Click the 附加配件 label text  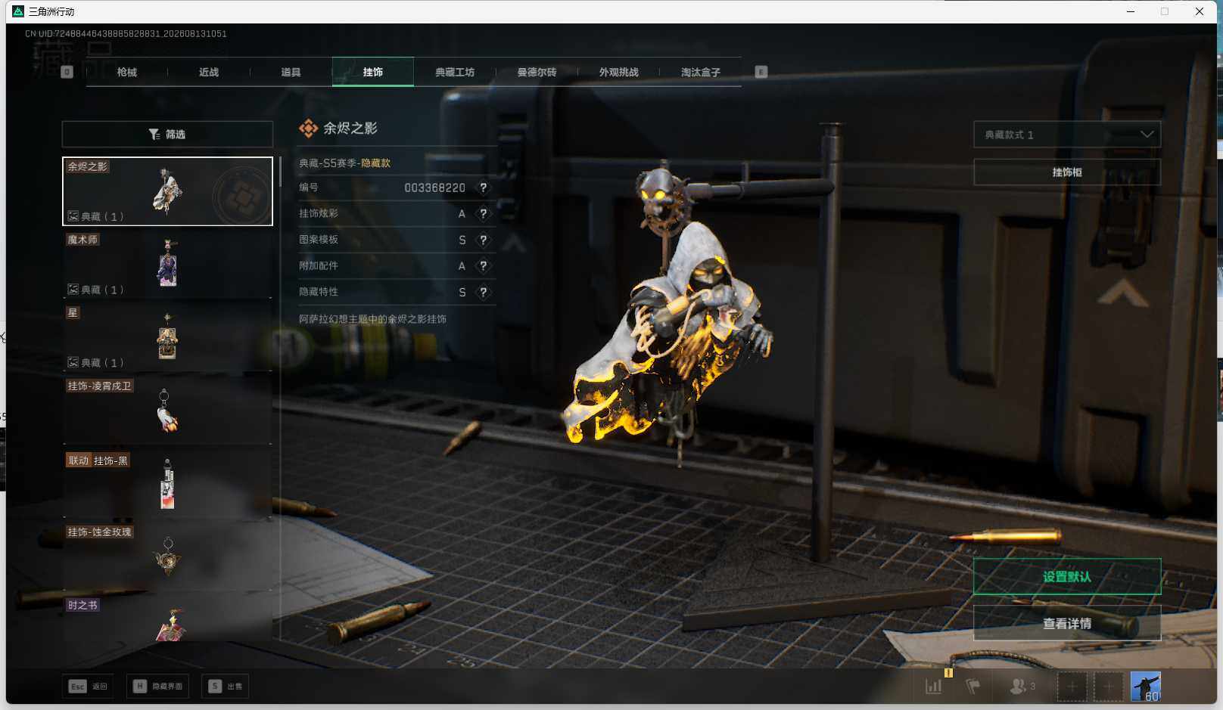point(319,266)
